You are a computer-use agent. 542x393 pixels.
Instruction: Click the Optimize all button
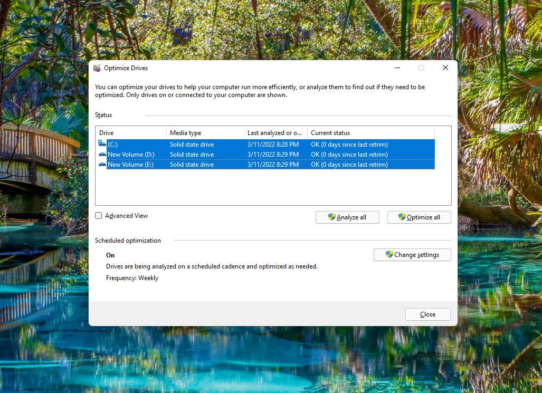[x=419, y=217]
